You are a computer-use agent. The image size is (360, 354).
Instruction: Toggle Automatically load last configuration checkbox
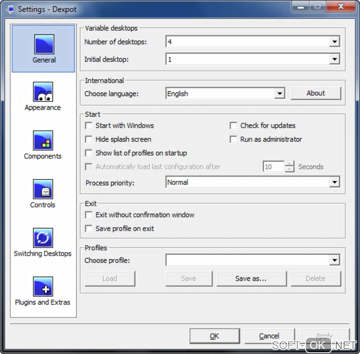pyautogui.click(x=89, y=167)
